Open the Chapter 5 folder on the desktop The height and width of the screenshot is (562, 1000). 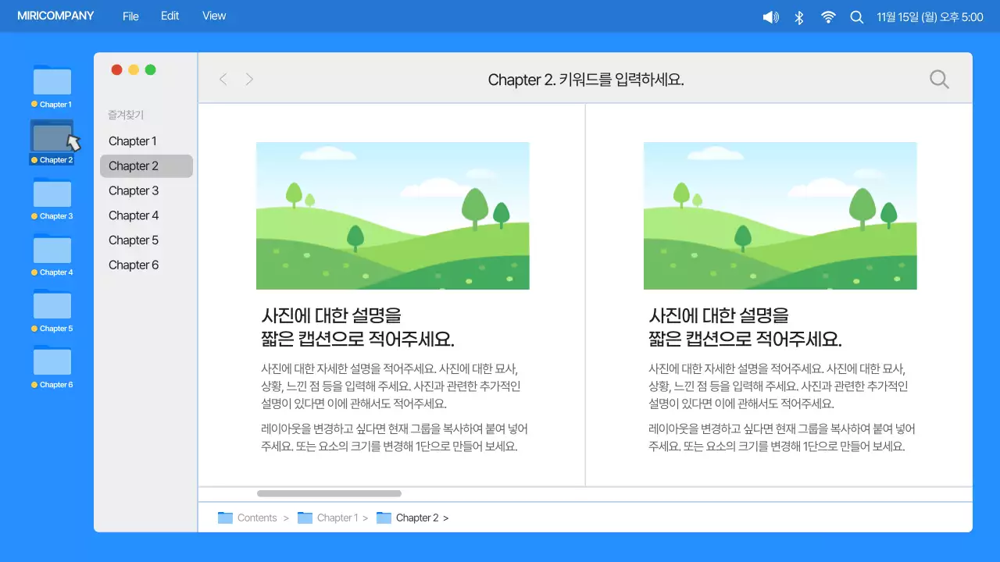52,306
